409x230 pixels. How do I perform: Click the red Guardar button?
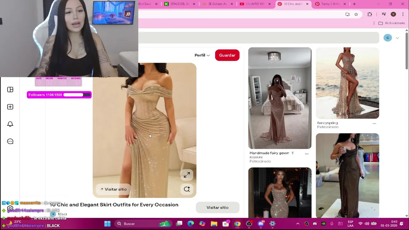tap(227, 55)
